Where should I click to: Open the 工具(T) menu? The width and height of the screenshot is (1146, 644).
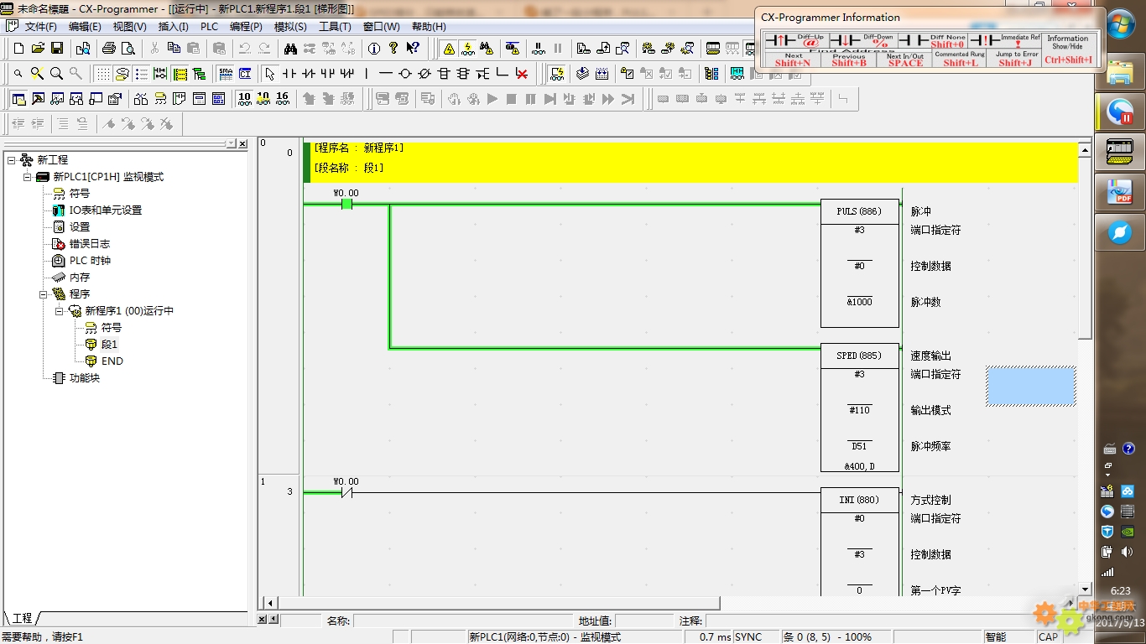(x=335, y=26)
